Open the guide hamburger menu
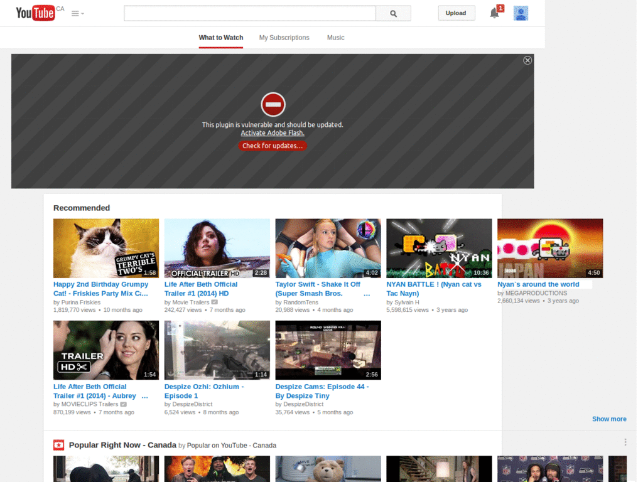 tap(77, 14)
